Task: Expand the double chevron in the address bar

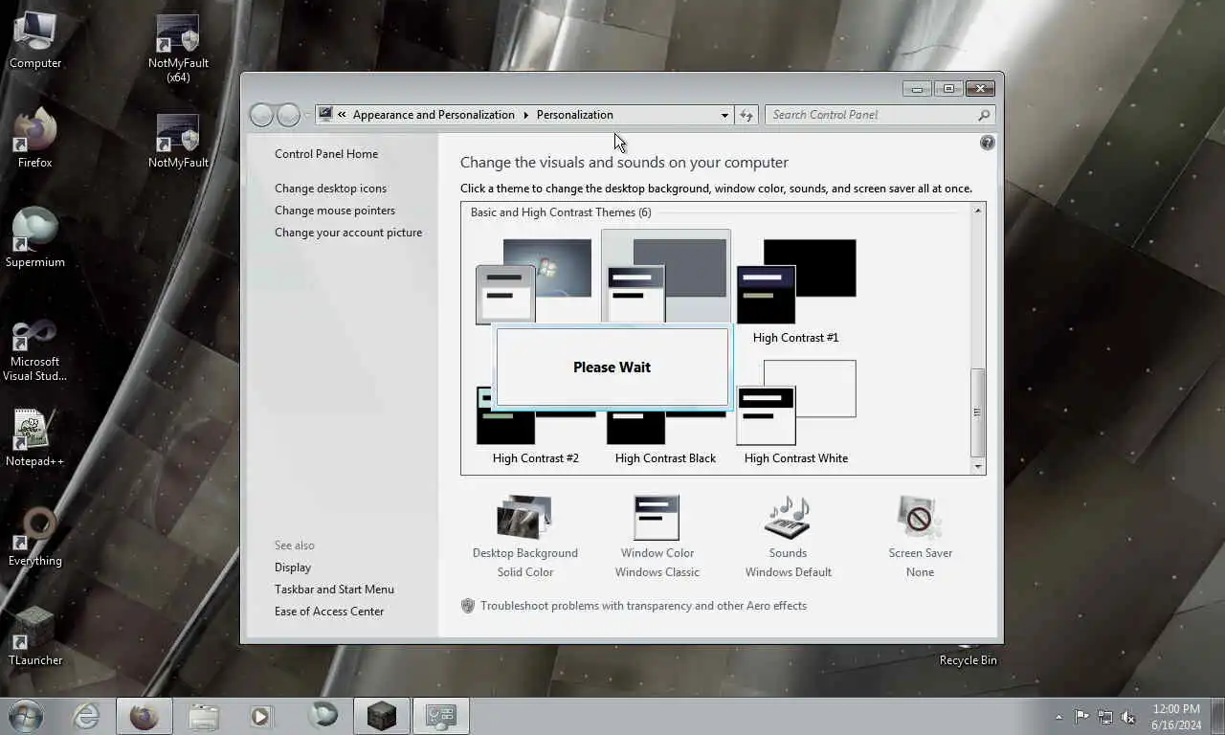Action: [x=342, y=115]
